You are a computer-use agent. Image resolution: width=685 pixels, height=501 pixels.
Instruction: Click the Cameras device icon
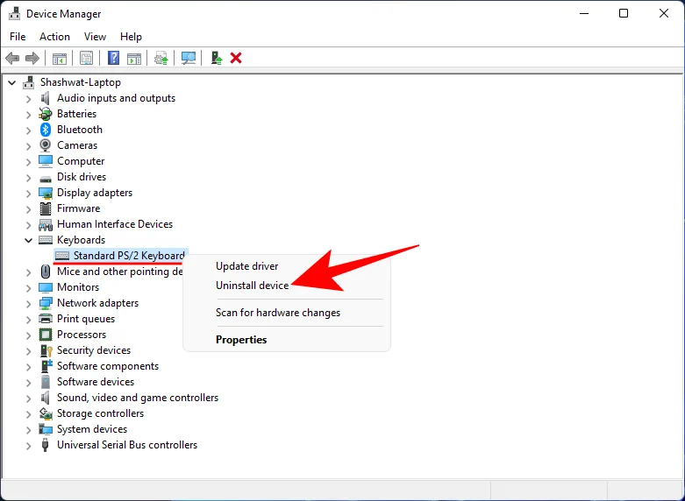point(46,145)
